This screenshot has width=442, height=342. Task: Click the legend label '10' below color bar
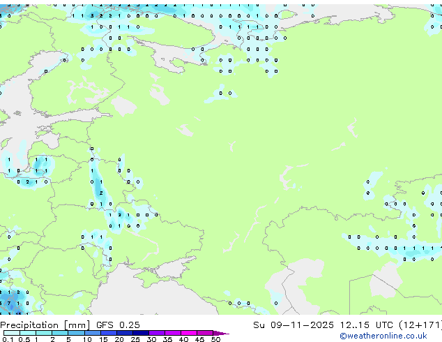[x=87, y=339]
